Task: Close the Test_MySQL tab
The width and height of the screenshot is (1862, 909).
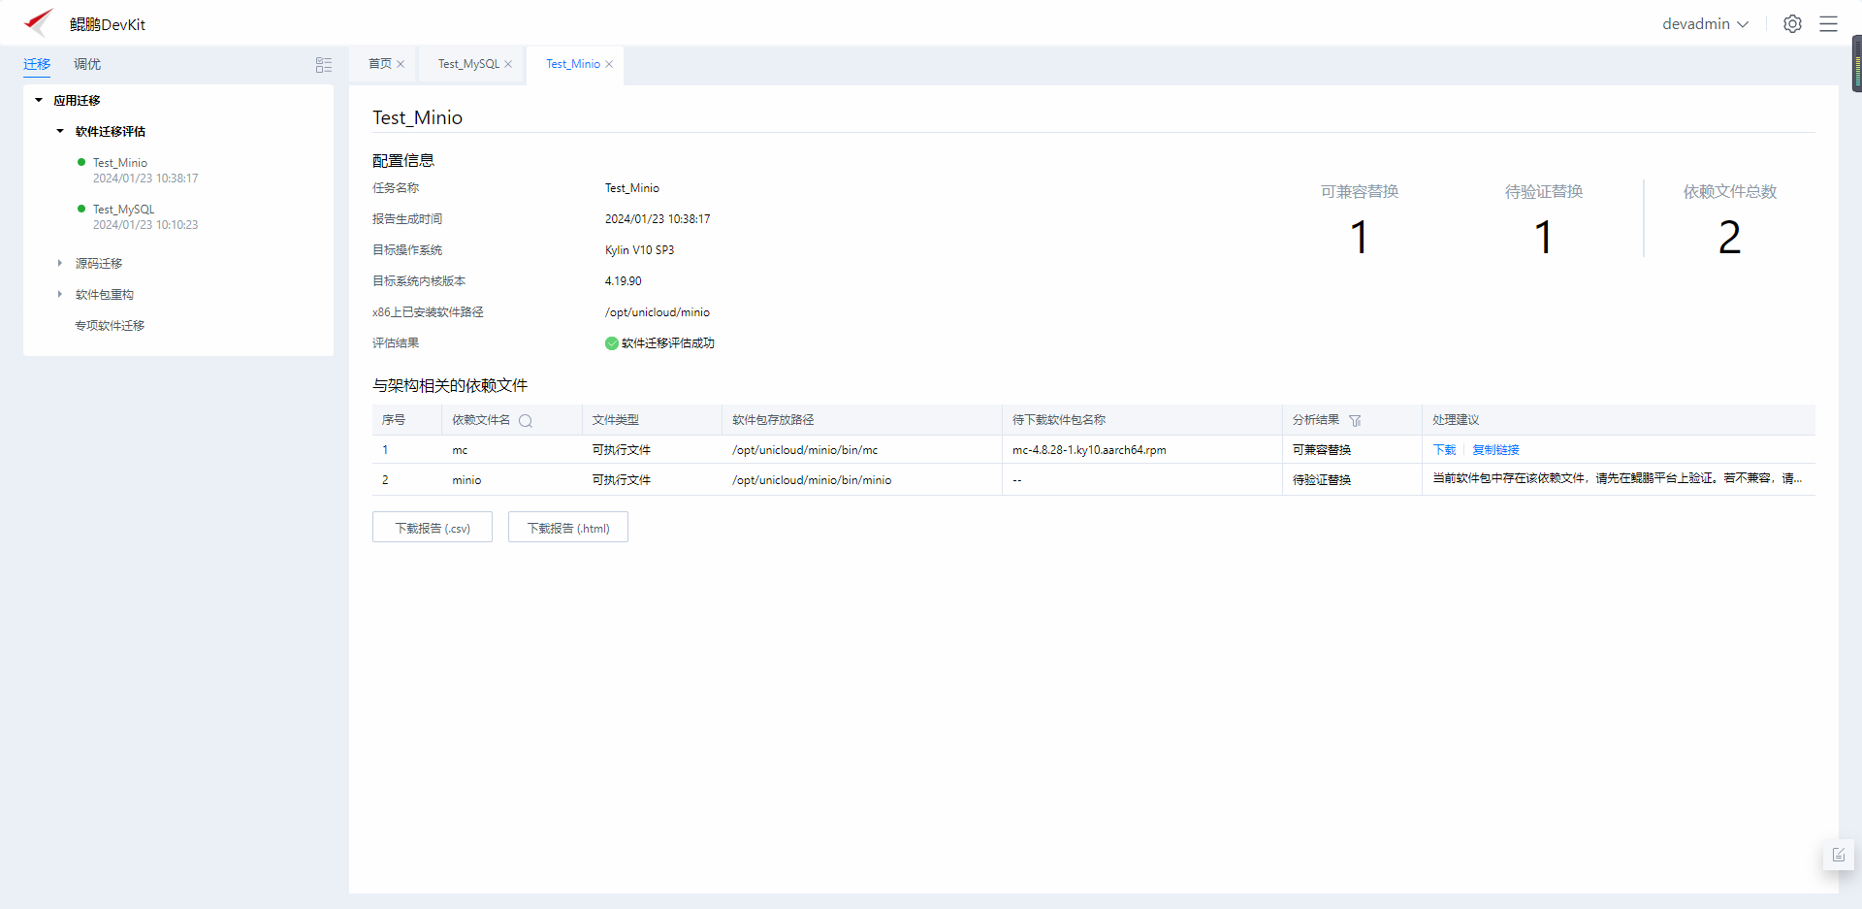Action: (508, 64)
